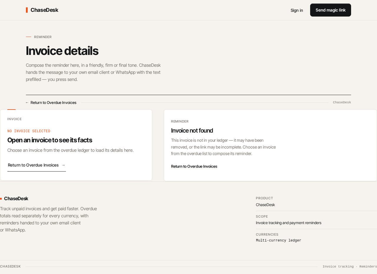The height and width of the screenshot is (274, 377).
Task: Click the ChaseDesk brand name in the footer
Action: point(14,198)
